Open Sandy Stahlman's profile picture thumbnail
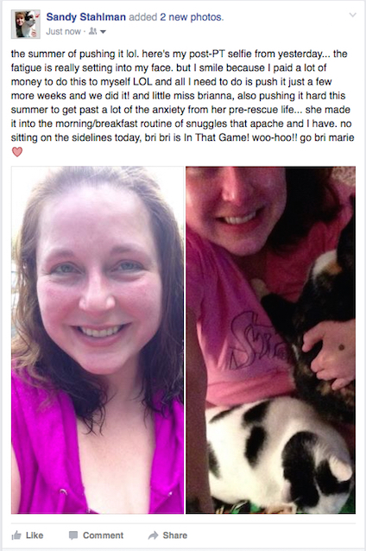The image size is (366, 551). pos(26,24)
